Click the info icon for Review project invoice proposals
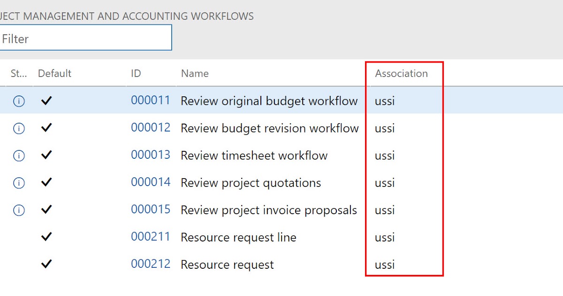Screen dimensions: 563x296 [x=18, y=210]
